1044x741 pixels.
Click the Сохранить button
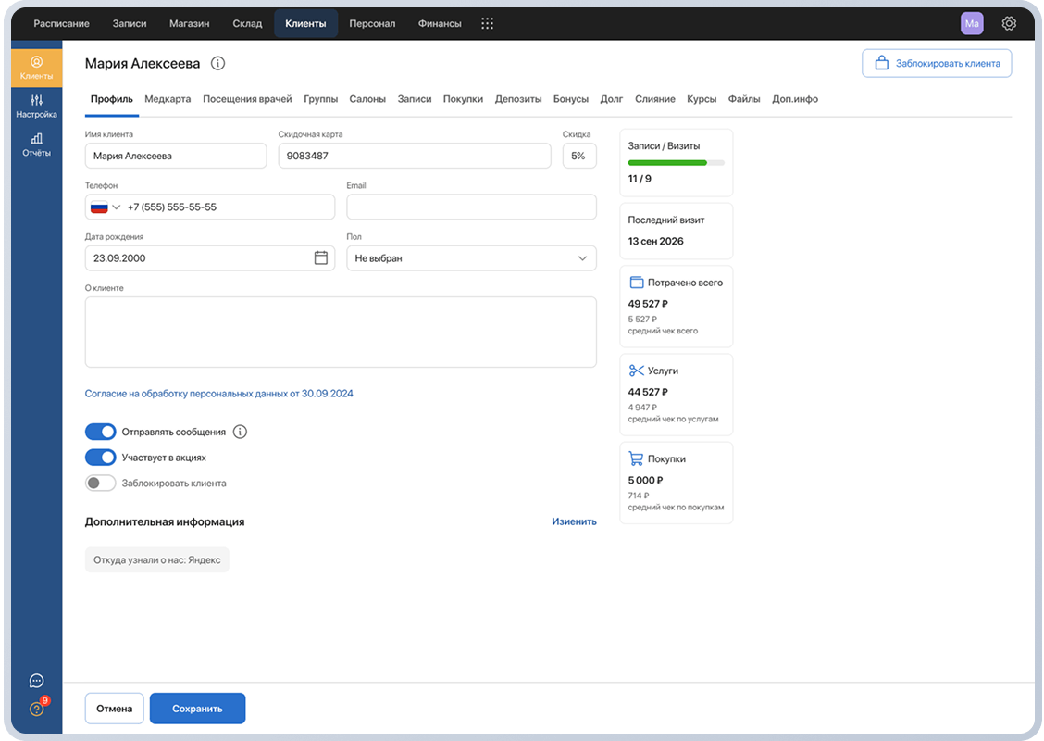pos(198,709)
